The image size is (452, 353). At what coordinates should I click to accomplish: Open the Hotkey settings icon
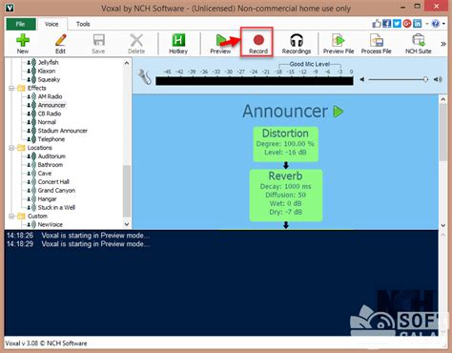coord(178,44)
